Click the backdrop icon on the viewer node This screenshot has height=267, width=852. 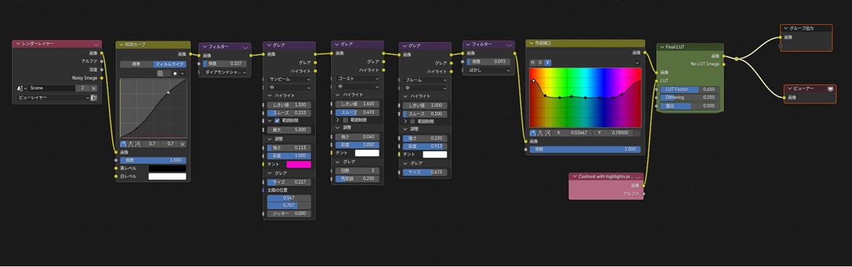click(x=830, y=88)
